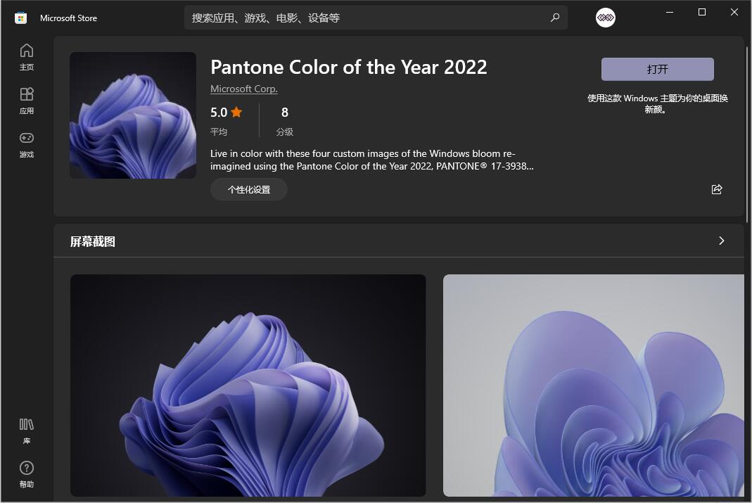Open the dark bloom screenshot thumbnail

tap(248, 386)
